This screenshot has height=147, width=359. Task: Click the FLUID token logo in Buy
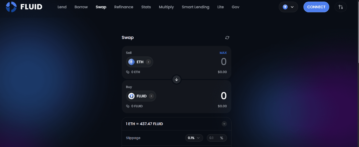click(131, 96)
